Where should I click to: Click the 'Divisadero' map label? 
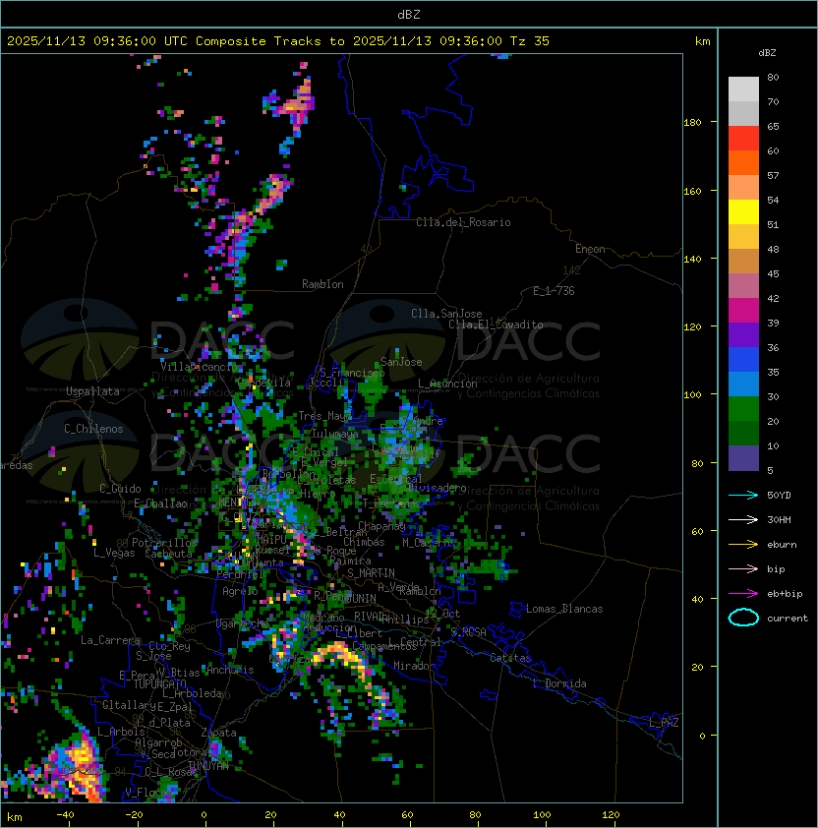click(x=438, y=488)
